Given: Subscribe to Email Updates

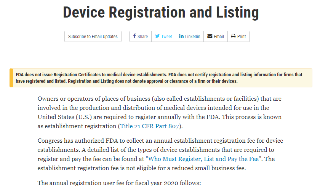Looking at the screenshot, I should (93, 37).
